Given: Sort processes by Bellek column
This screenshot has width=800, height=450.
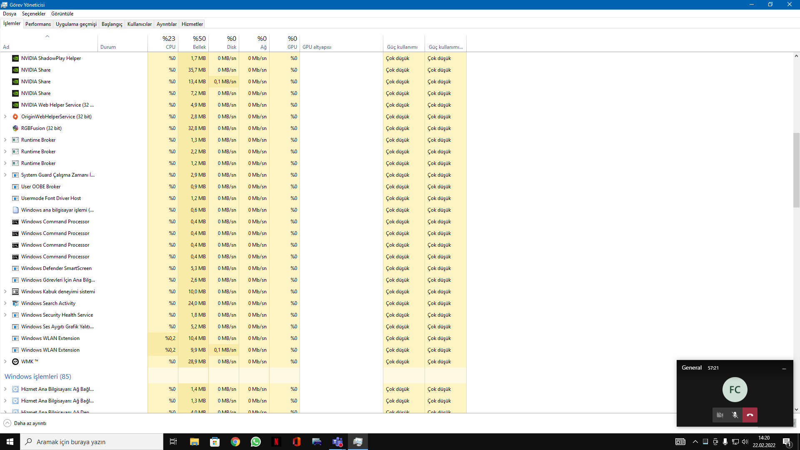Looking at the screenshot, I should 199,47.
